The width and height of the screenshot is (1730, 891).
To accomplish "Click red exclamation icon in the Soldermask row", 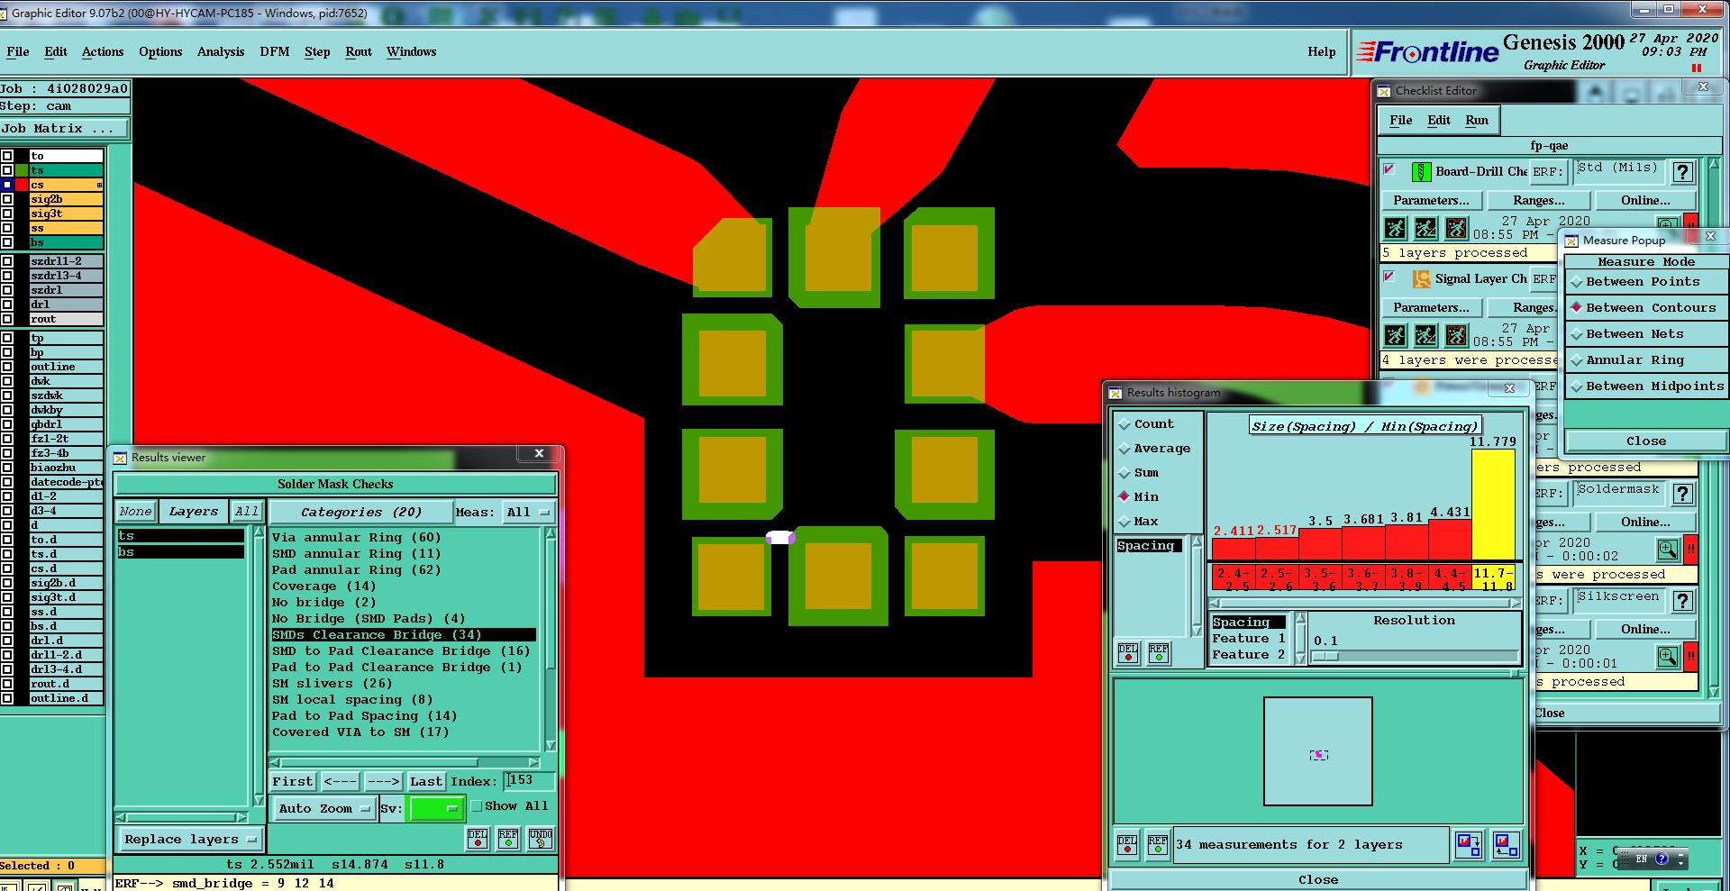I will point(1691,549).
